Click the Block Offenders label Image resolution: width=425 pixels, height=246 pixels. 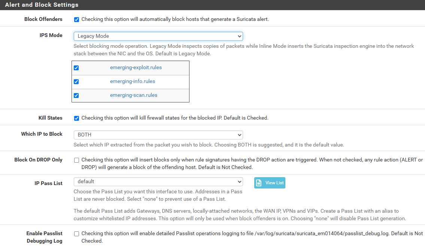[x=43, y=19]
